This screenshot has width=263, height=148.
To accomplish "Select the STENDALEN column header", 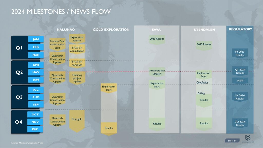I will (x=204, y=30).
